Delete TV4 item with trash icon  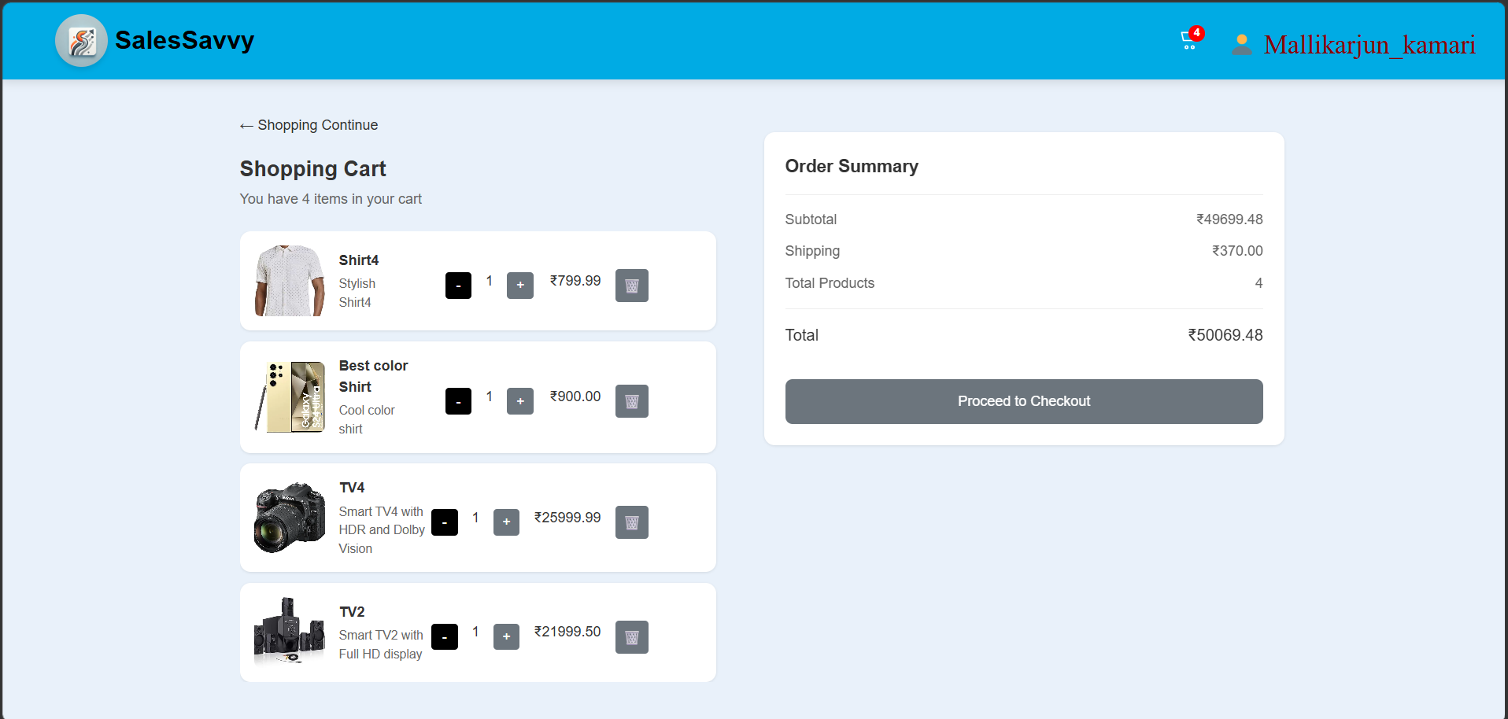[x=631, y=522]
